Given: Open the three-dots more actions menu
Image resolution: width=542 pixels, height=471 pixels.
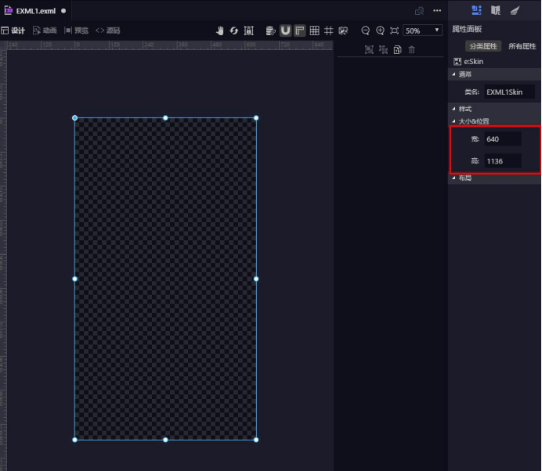Looking at the screenshot, I should click(437, 11).
